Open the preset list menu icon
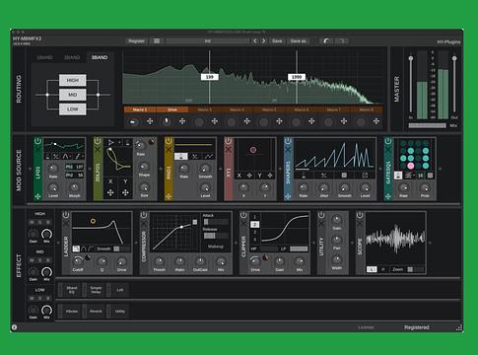This screenshot has height=355, width=478. click(x=157, y=40)
